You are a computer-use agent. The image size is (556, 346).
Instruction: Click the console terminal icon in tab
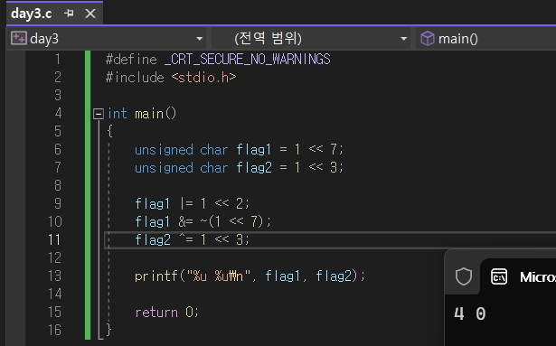pyautogui.click(x=499, y=276)
